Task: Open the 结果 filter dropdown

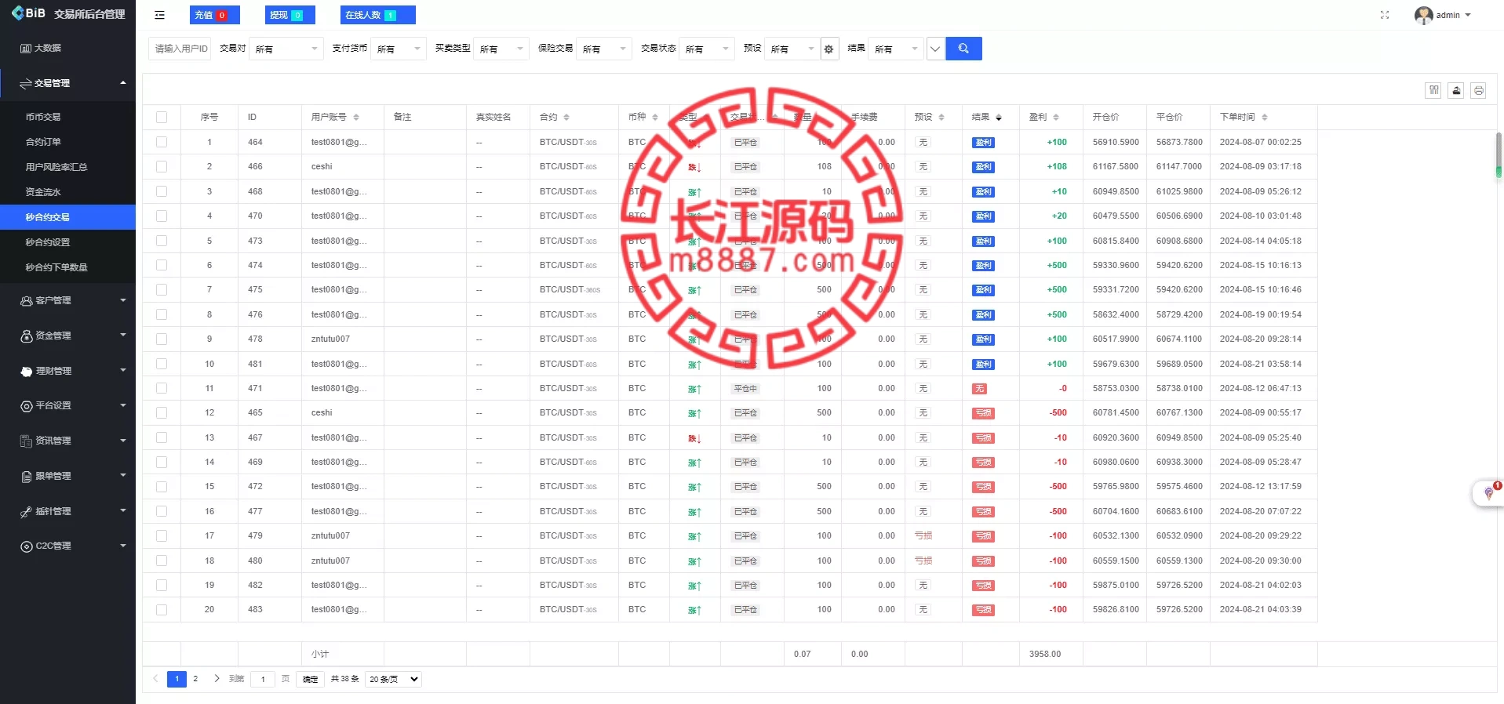Action: point(896,49)
